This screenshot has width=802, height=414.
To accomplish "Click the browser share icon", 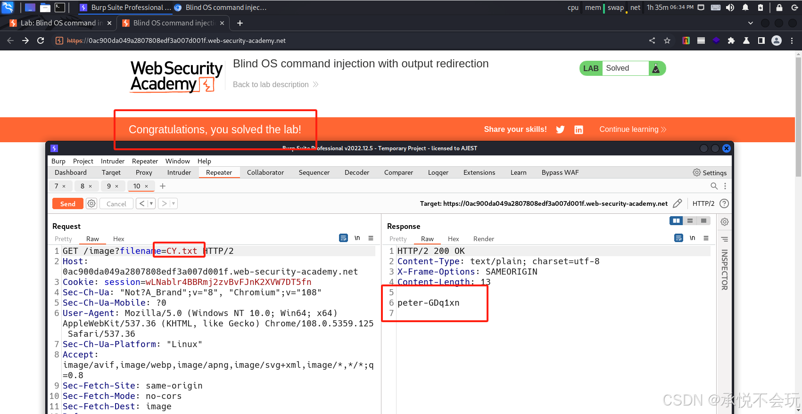I will point(652,41).
